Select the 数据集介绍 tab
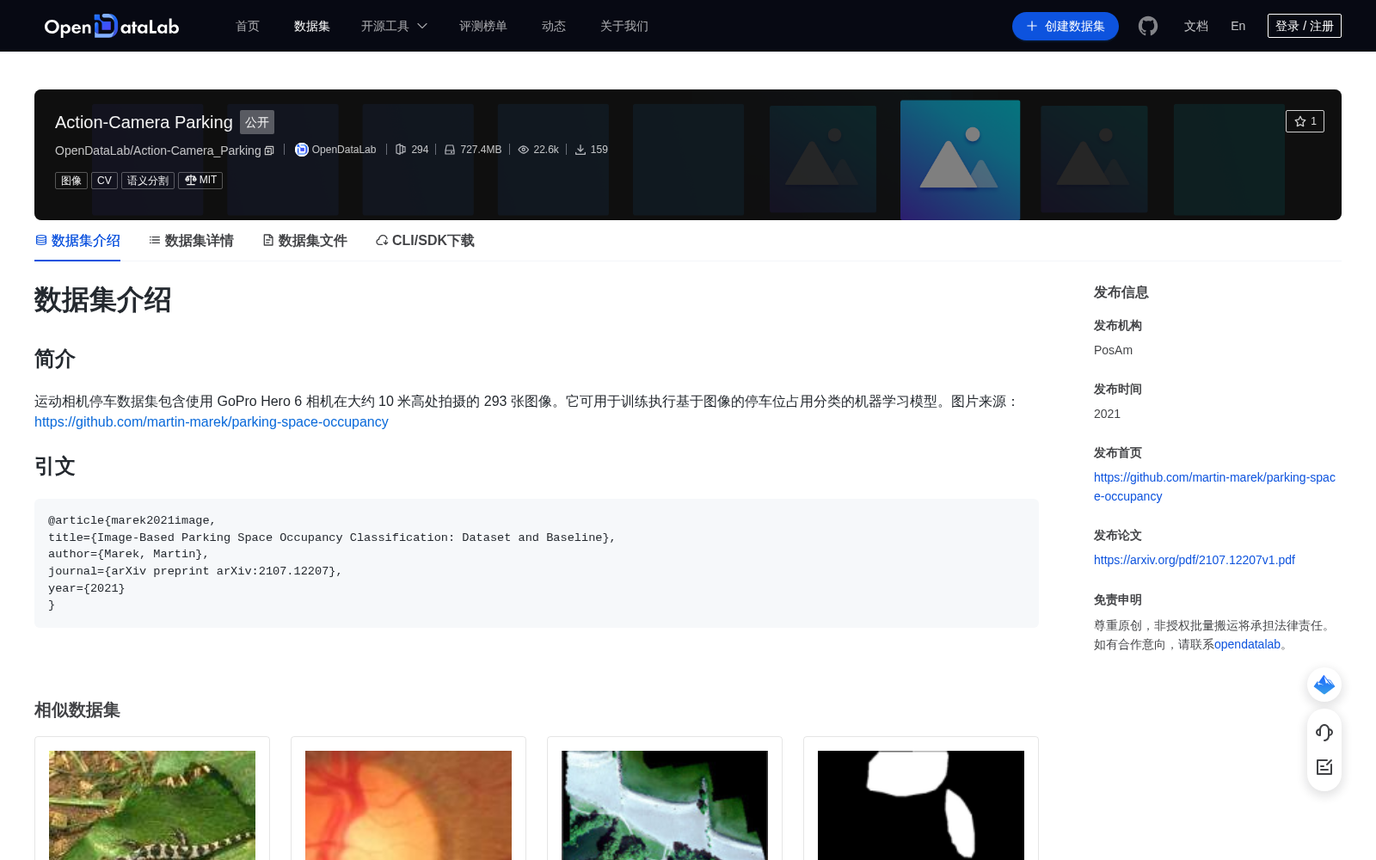The height and width of the screenshot is (860, 1376). pyautogui.click(x=77, y=241)
